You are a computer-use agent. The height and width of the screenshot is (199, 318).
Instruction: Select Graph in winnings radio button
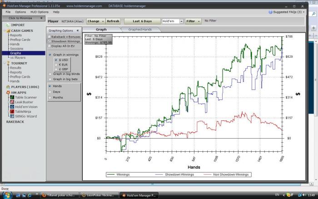click(50, 55)
